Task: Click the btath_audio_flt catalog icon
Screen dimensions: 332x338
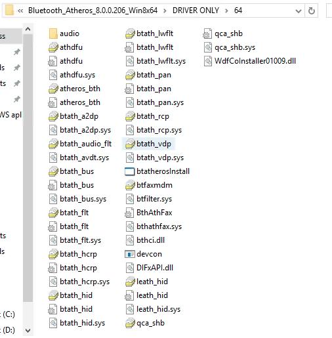Action: click(x=53, y=144)
